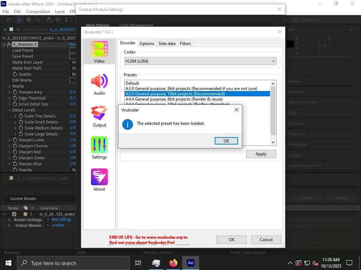The height and width of the screenshot is (270, 361).
Task: Open Task View on the taskbar
Action: [138, 263]
